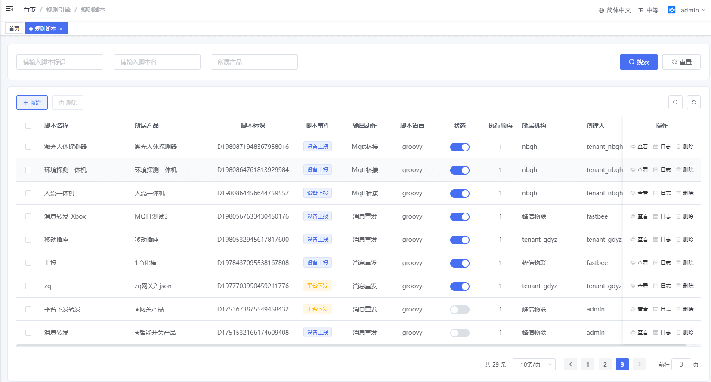Jump to page 1
711x382 pixels.
588,364
